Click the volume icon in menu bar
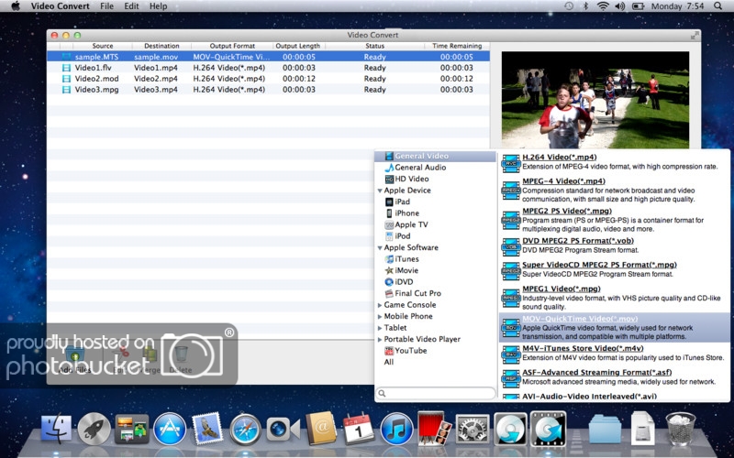Viewport: 734px width, 458px height. (620, 6)
